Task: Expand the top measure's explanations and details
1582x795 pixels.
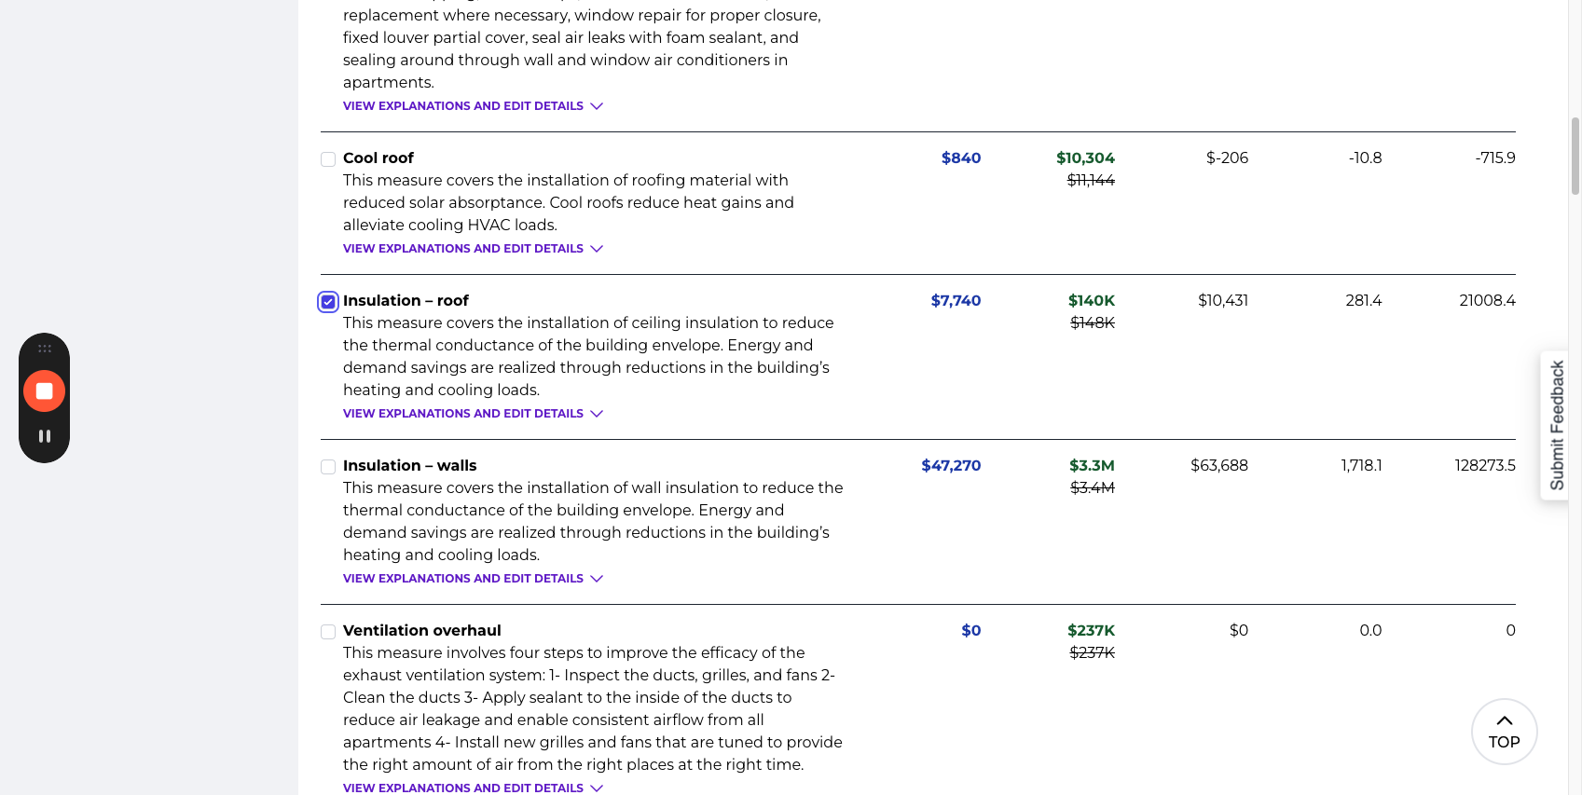Action: tap(473, 106)
